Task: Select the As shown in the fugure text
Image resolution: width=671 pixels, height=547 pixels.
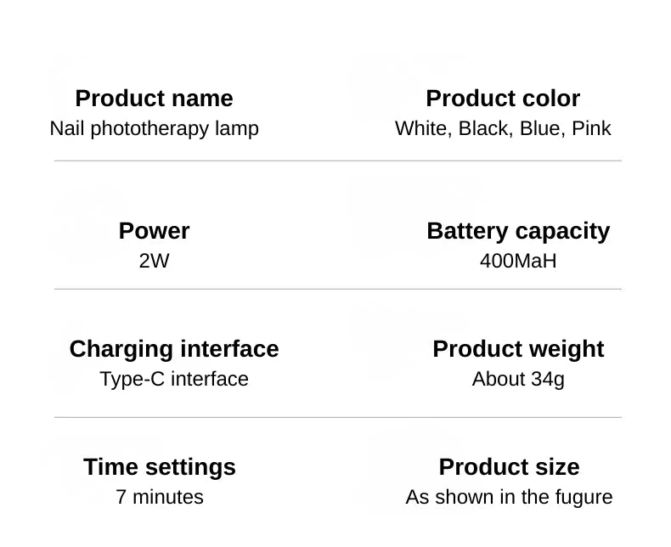Action: (509, 497)
